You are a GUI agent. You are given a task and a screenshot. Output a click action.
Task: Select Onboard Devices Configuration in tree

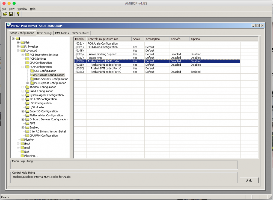click(x=48, y=119)
